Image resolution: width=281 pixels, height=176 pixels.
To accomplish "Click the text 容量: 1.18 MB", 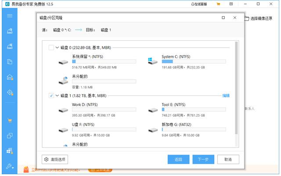I will click(82, 87).
